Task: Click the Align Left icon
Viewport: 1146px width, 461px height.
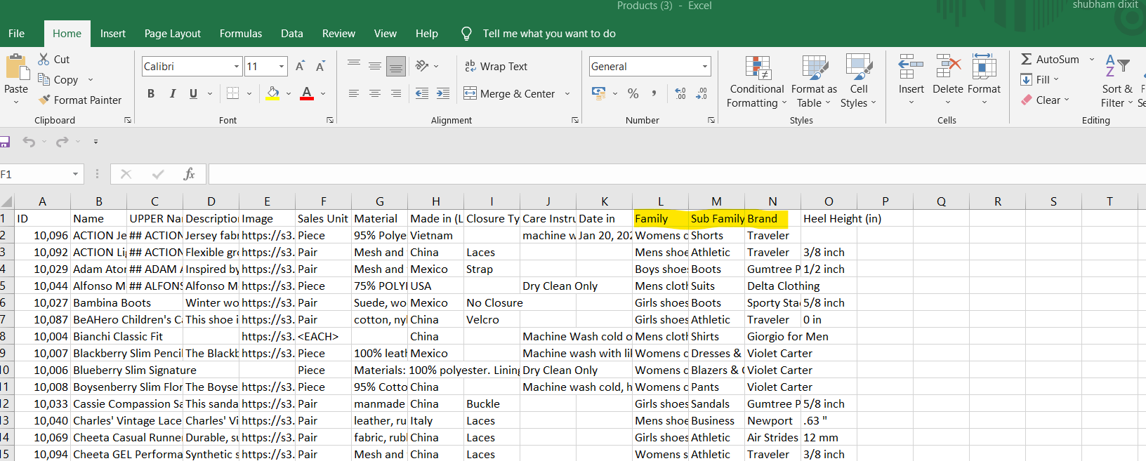Action: coord(354,93)
